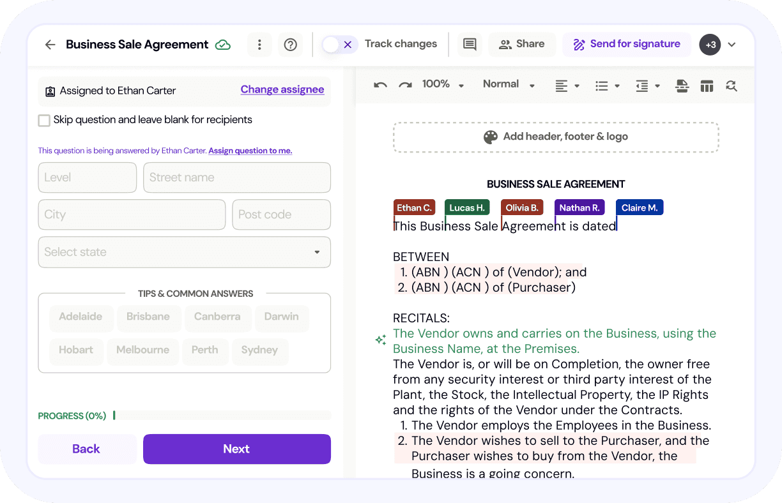This screenshot has height=503, width=782.
Task: Open the Normal text style dropdown
Action: tap(509, 85)
